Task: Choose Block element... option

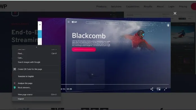Action: (x=36, y=88)
